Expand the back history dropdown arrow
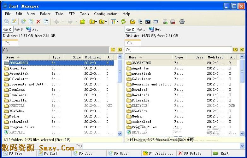This screenshot has height=158, width=247. pos(63,22)
